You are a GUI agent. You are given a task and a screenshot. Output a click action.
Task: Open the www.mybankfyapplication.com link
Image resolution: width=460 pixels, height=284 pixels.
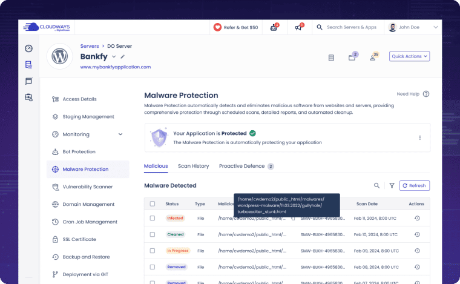click(x=116, y=67)
